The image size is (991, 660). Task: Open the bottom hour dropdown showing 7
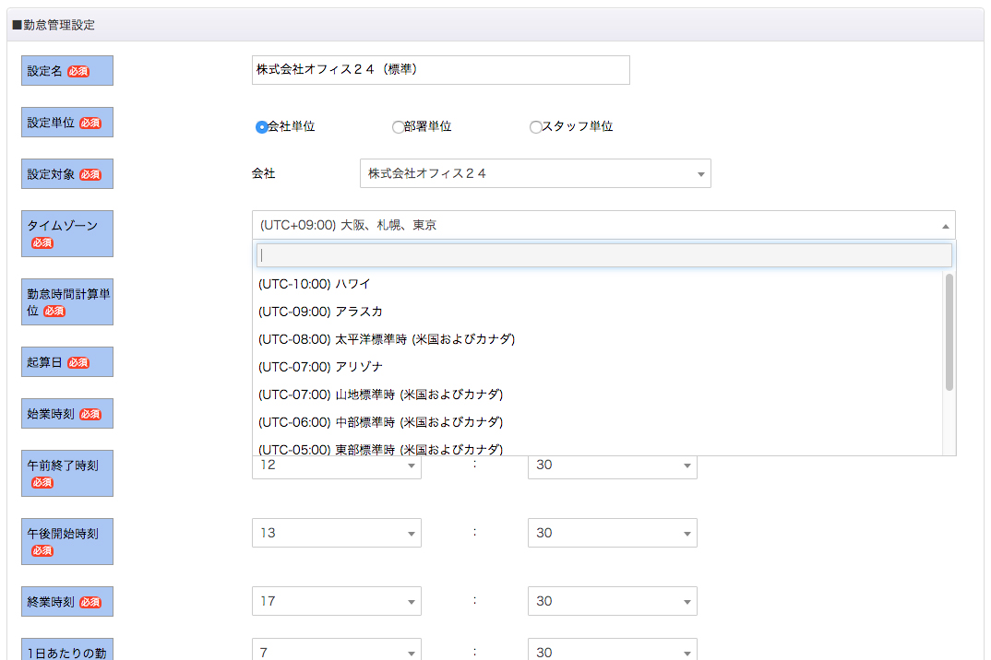[x=337, y=651]
